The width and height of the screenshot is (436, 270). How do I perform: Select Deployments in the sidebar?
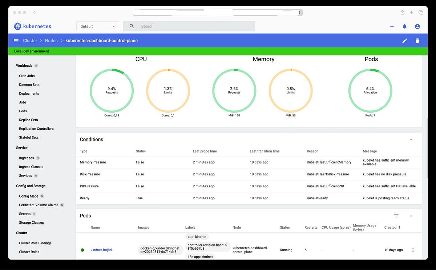(x=29, y=93)
